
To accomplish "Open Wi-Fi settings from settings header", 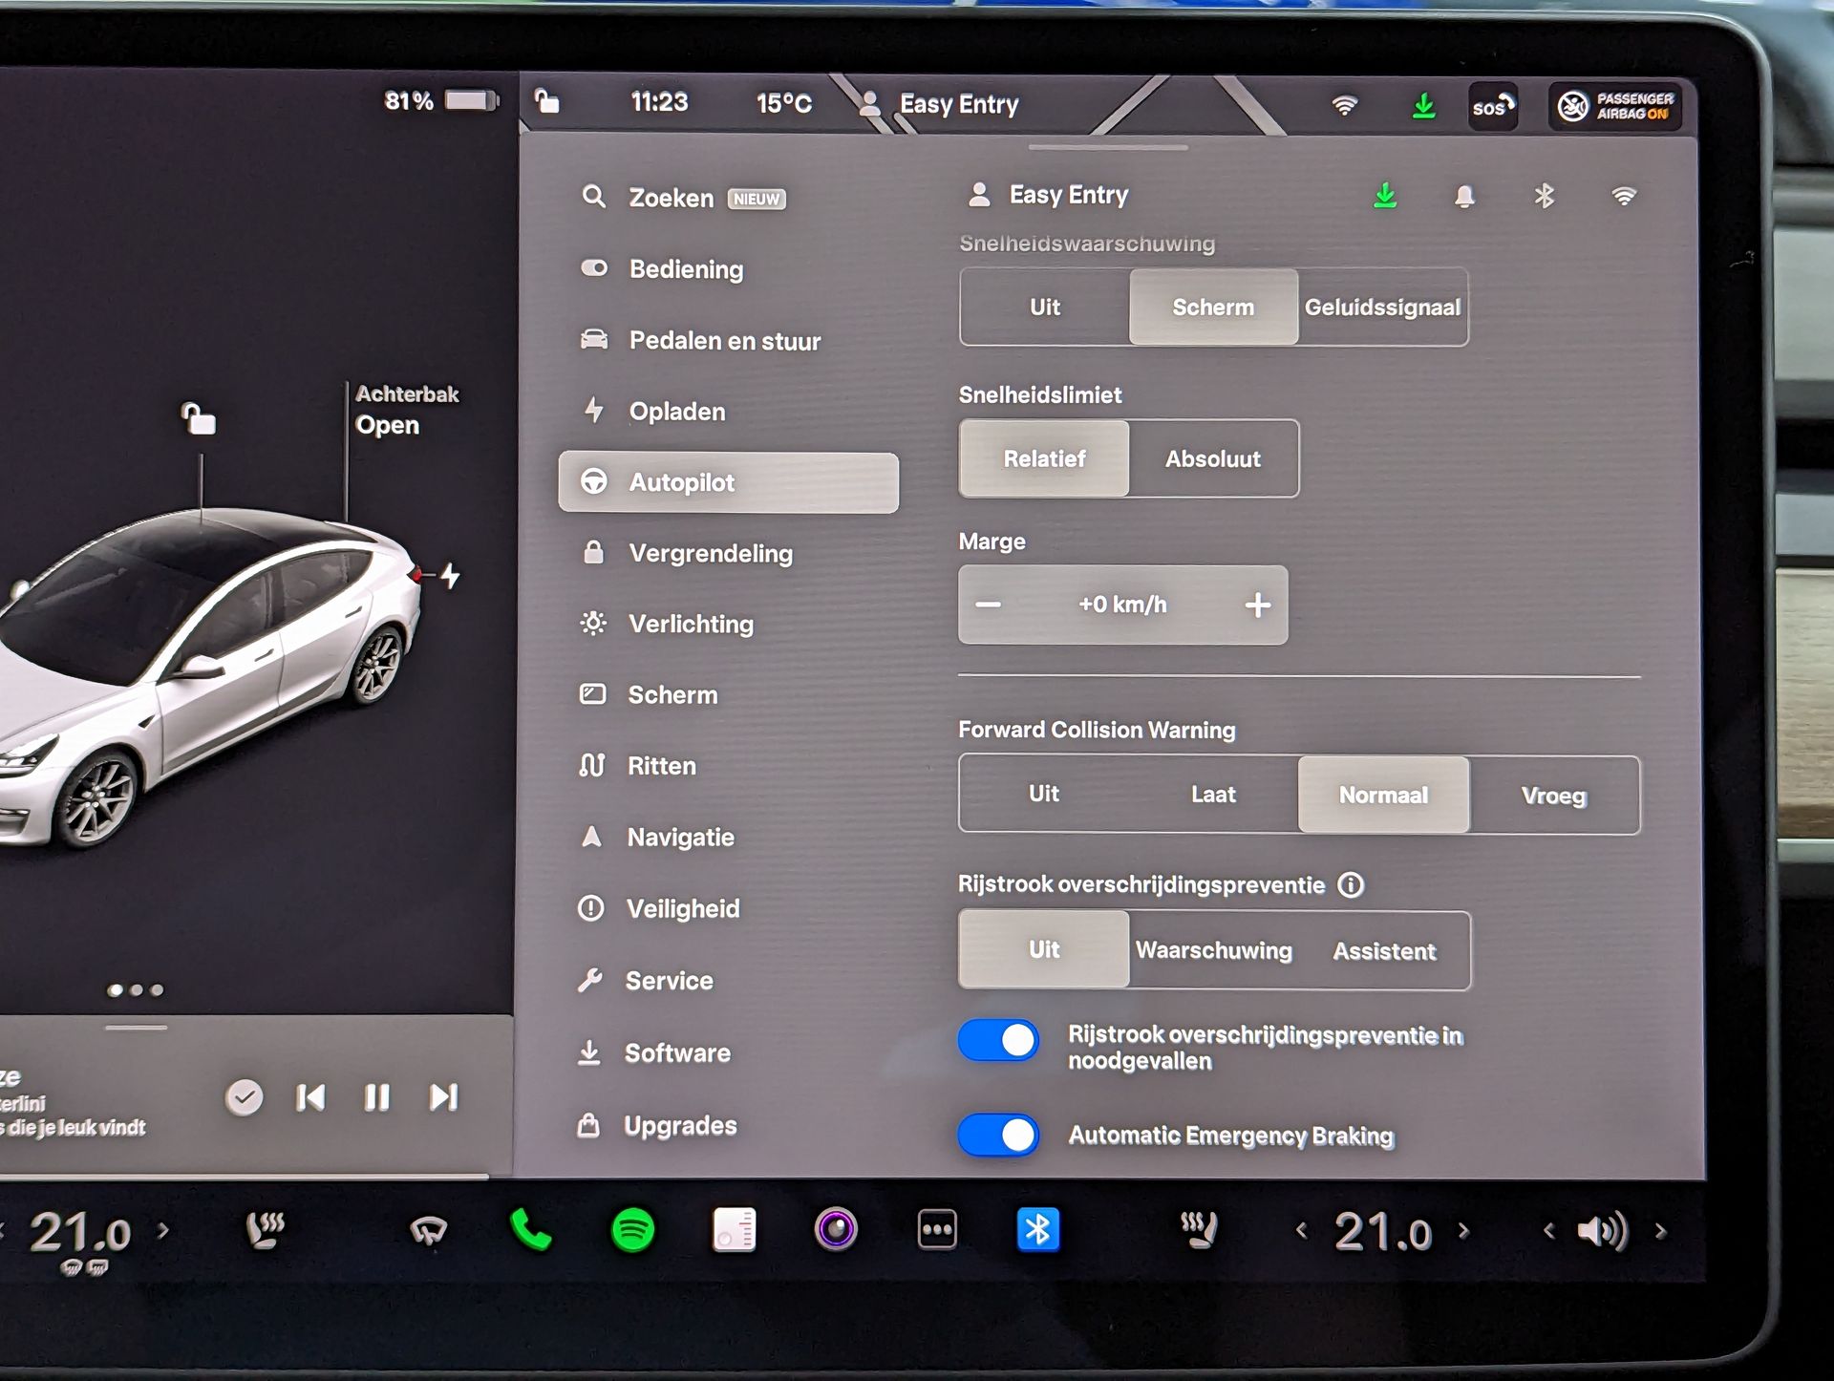I will tap(1624, 197).
